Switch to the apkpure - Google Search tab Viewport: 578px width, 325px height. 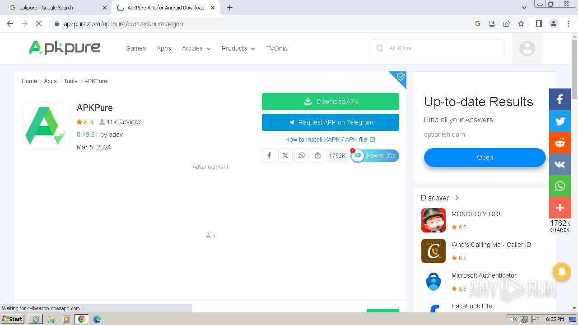tap(57, 8)
